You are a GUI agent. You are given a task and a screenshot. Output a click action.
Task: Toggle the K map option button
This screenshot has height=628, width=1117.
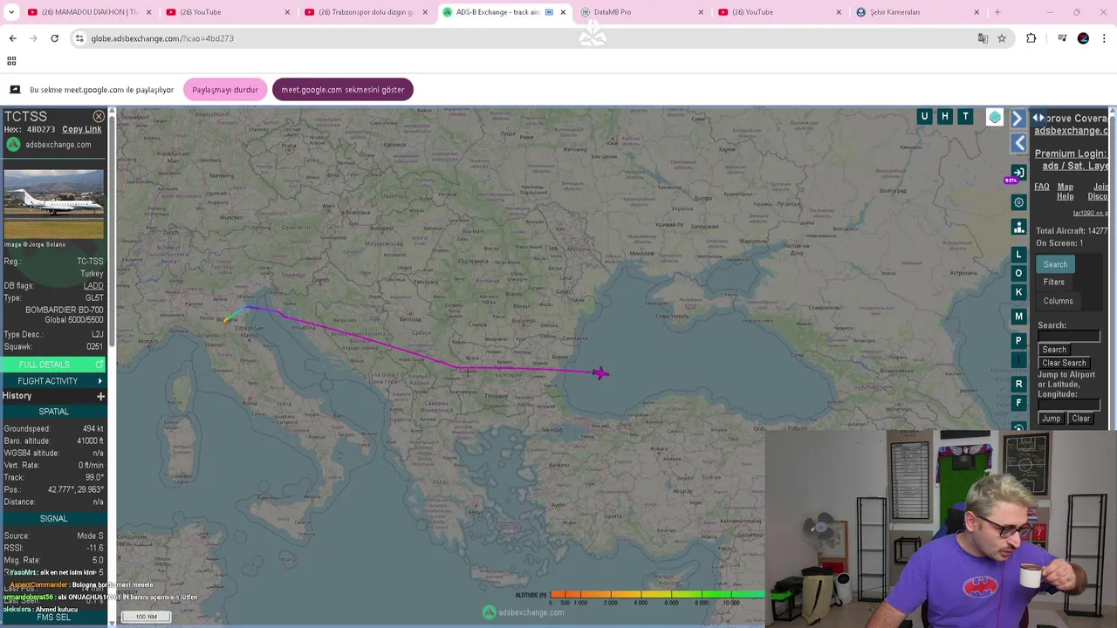click(1018, 292)
